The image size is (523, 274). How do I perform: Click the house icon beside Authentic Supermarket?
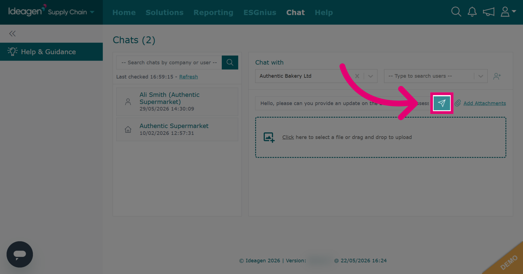click(x=128, y=129)
